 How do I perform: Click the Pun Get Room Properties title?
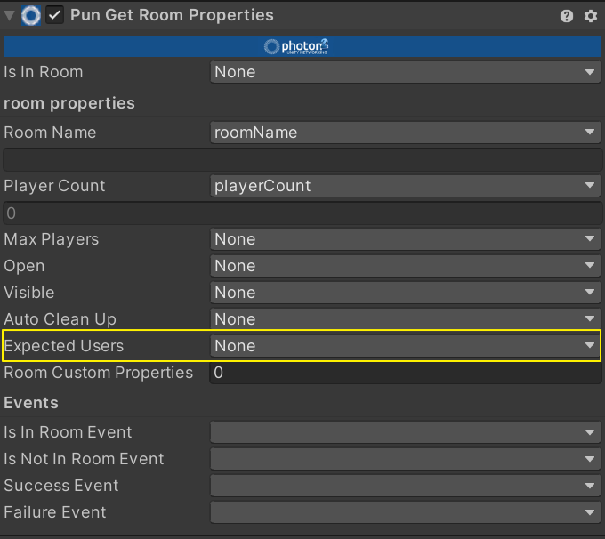[172, 16]
